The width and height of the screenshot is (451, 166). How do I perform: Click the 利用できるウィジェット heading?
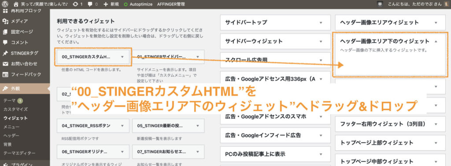(x=86, y=21)
